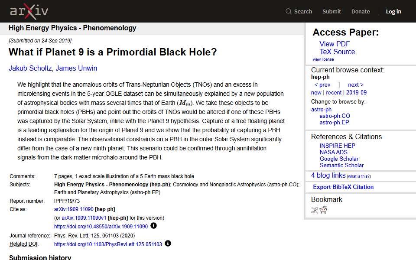416x260 pixels.
Task: Click the Submission history heading
Action: [40, 257]
